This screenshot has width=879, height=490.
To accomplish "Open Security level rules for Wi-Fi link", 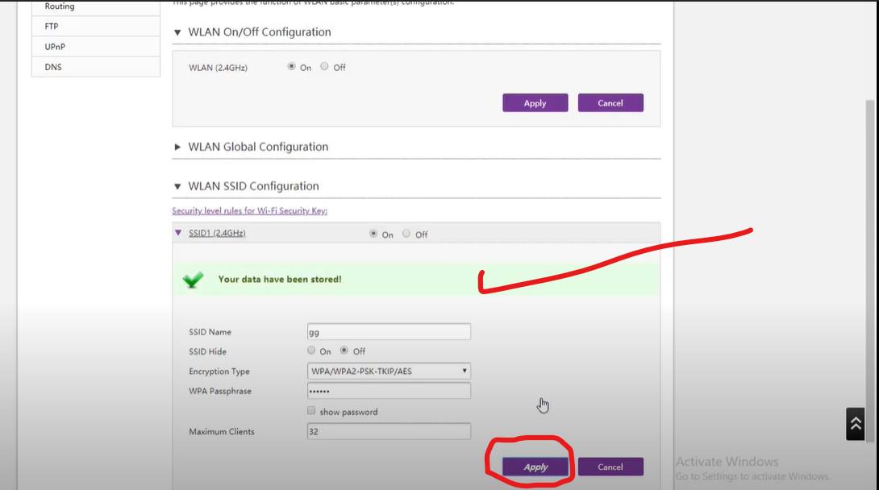I will click(x=249, y=211).
